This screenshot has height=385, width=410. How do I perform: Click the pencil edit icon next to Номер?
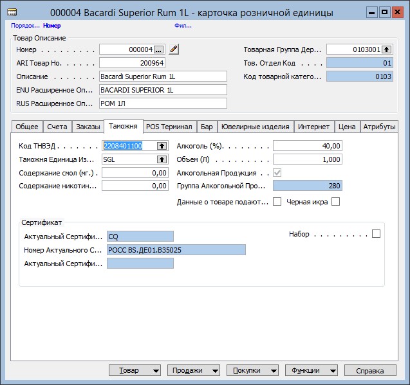(x=174, y=49)
